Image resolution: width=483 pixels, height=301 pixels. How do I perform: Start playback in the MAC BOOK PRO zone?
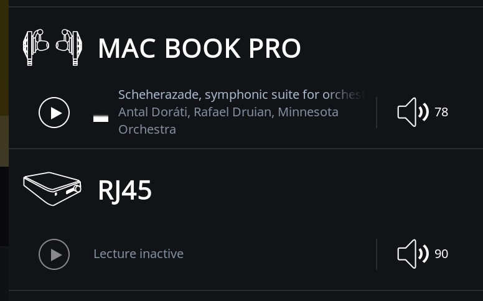pos(54,113)
